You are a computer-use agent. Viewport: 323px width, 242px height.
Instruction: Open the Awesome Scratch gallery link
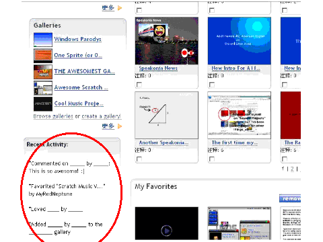click(81, 87)
